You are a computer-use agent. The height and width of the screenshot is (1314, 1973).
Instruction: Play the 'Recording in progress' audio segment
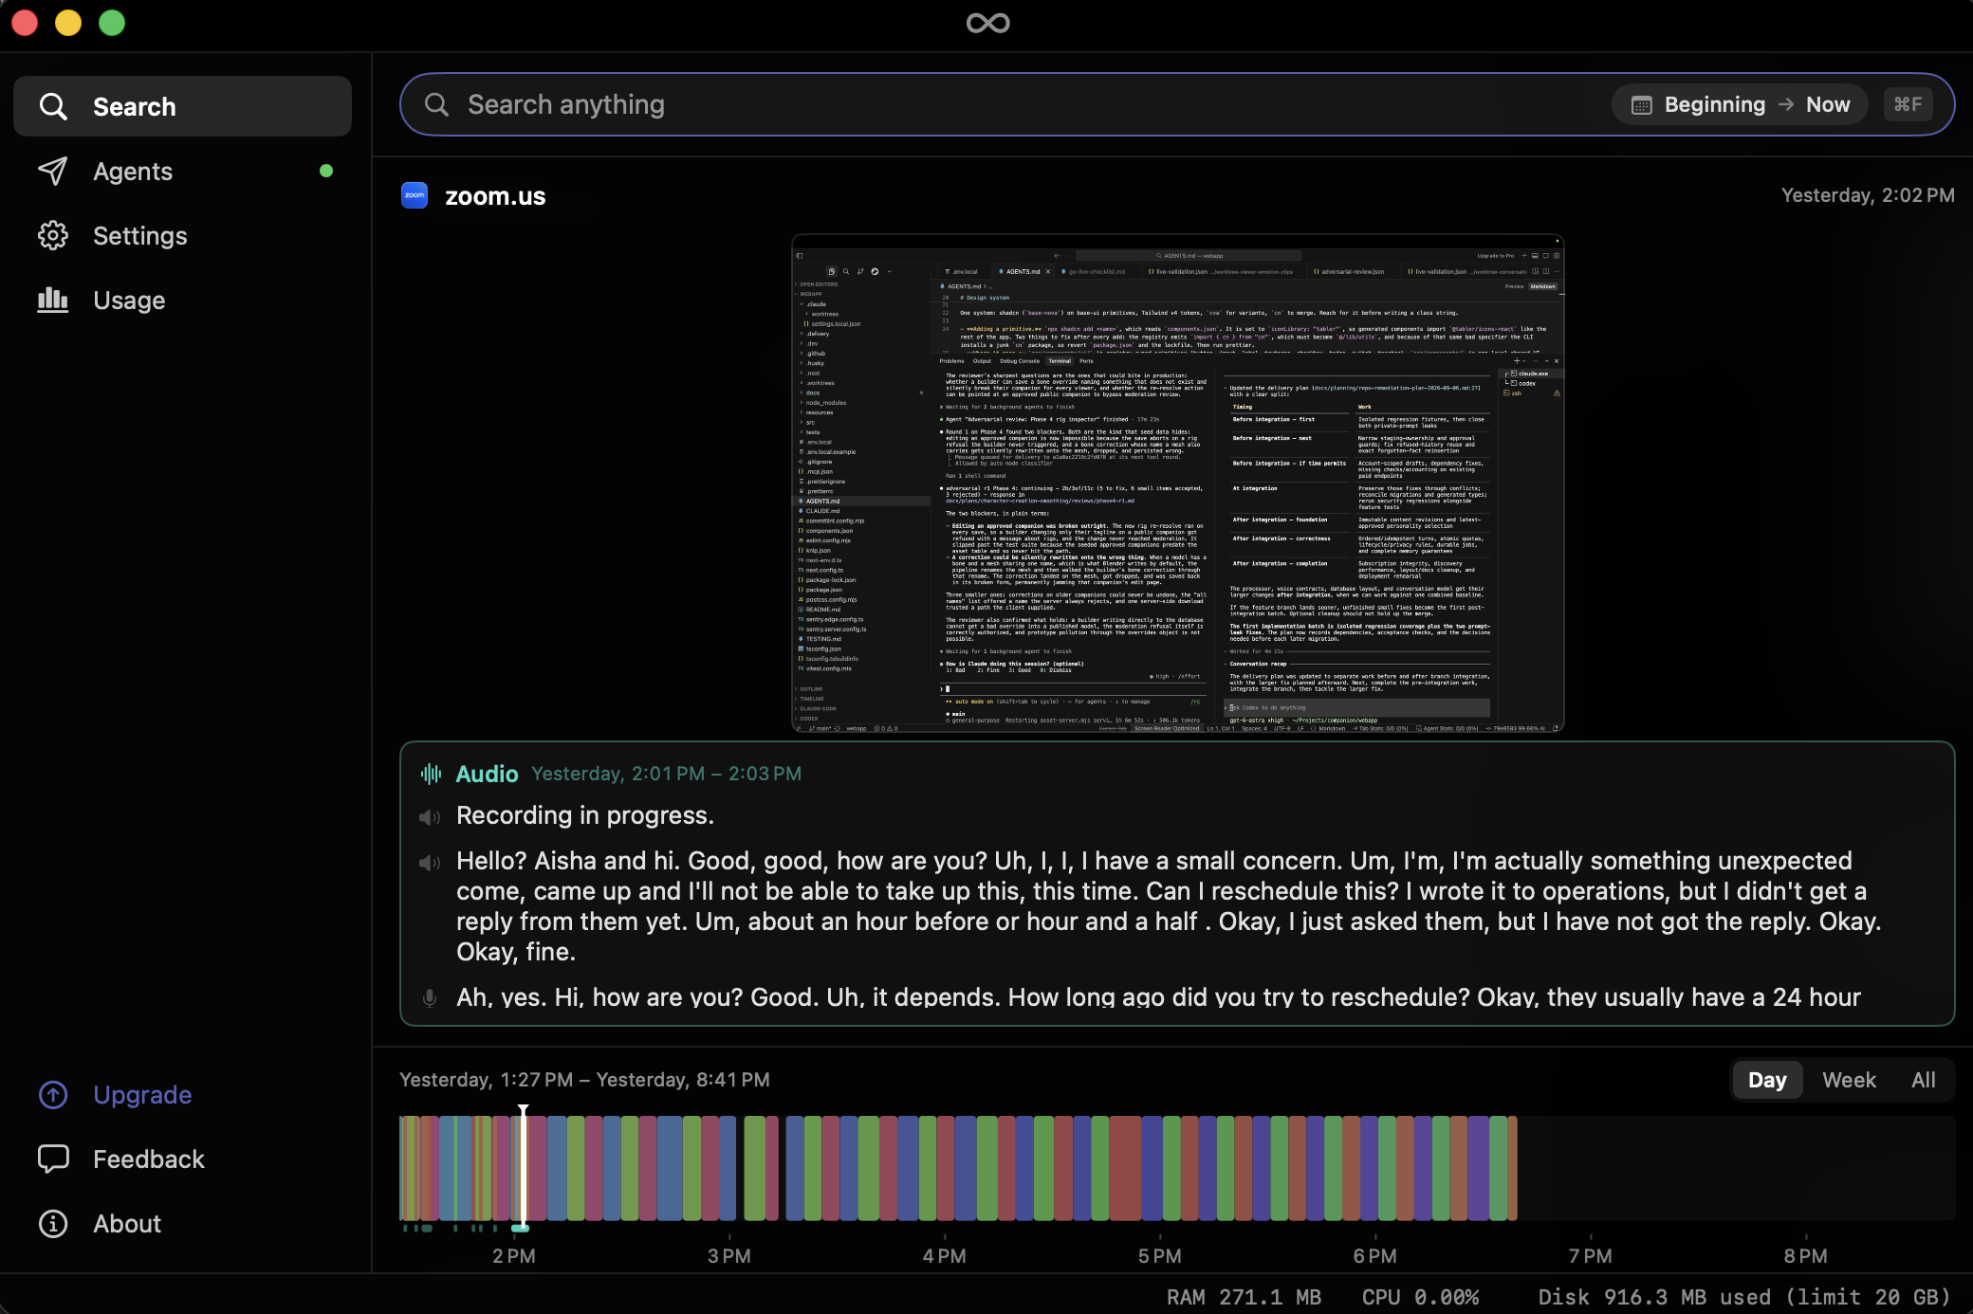click(430, 817)
